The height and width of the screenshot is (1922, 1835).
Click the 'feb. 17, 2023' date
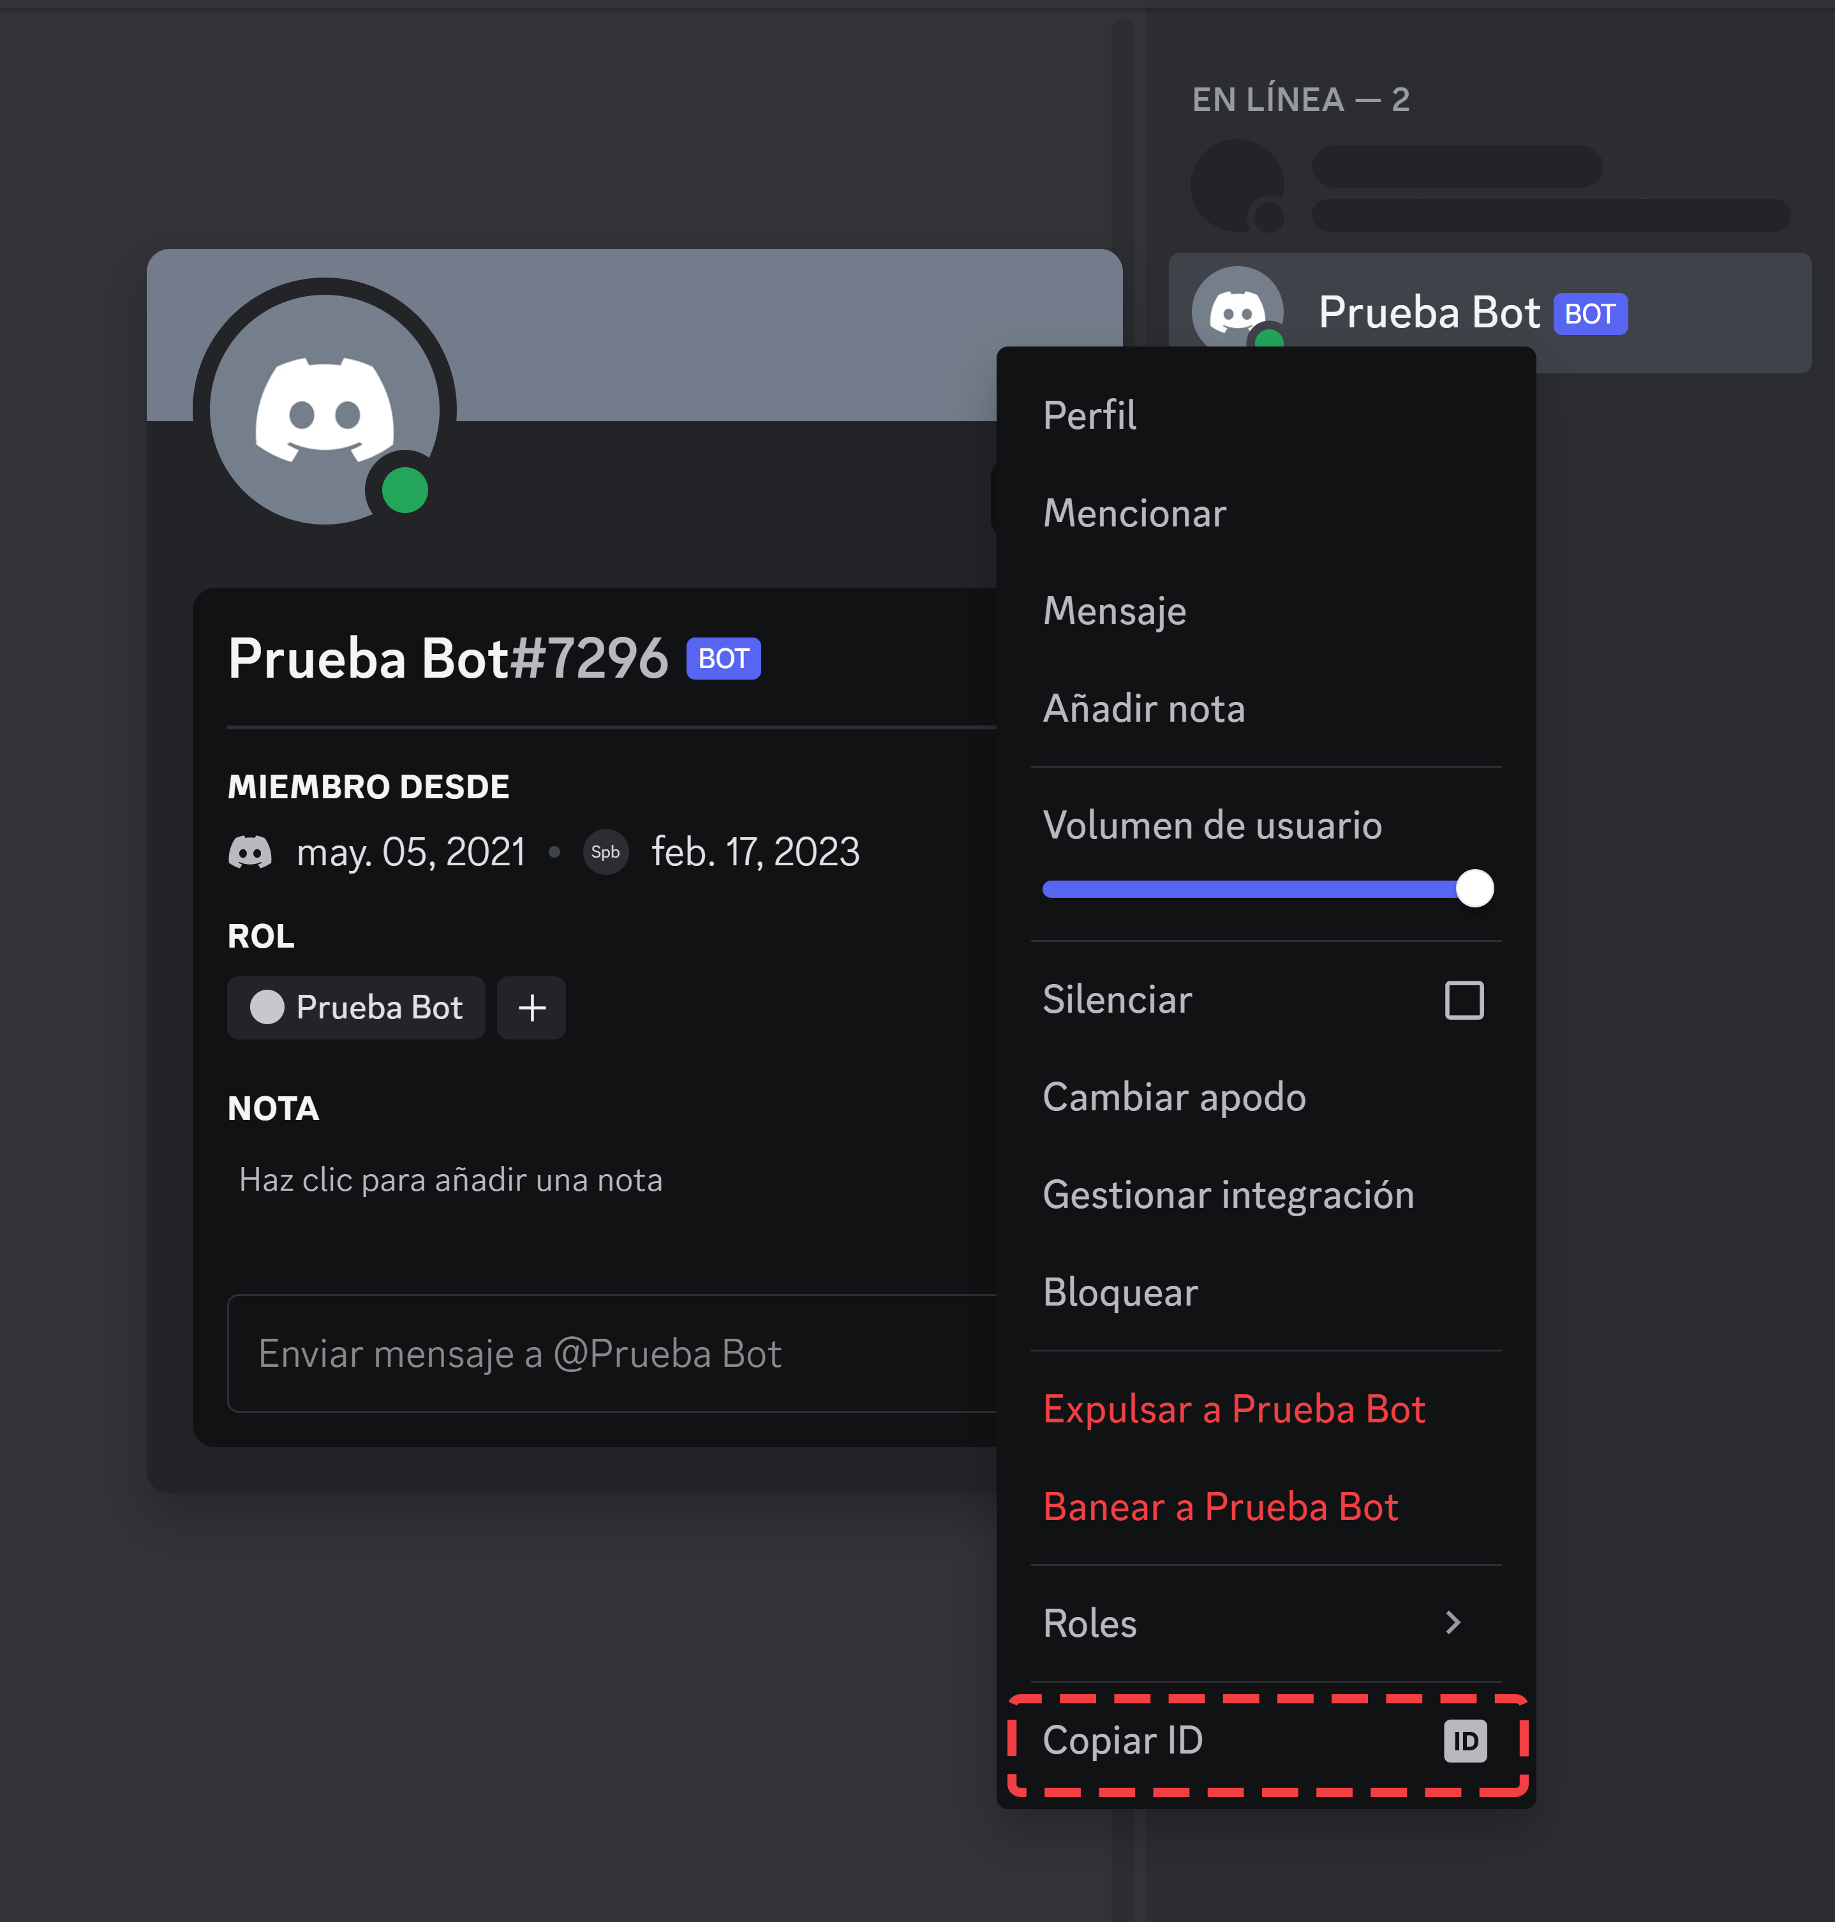tap(755, 852)
